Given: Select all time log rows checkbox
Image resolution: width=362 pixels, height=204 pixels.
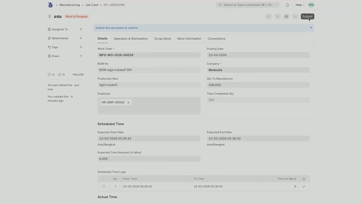Looking at the screenshot, I should 104,179.
